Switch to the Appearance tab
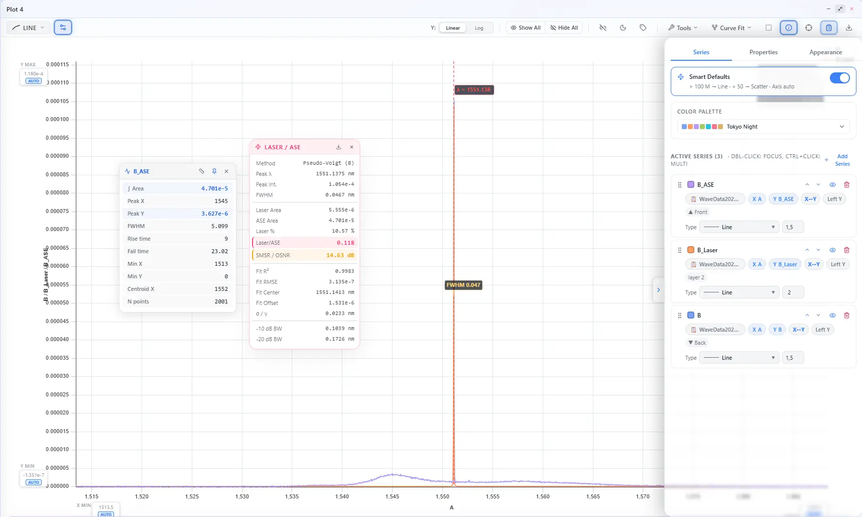The image size is (862, 517). pyautogui.click(x=825, y=52)
